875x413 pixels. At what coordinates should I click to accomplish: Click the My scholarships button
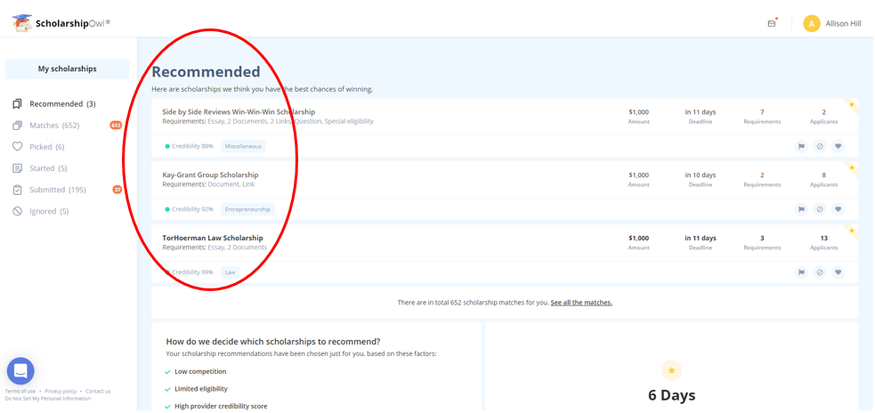67,69
